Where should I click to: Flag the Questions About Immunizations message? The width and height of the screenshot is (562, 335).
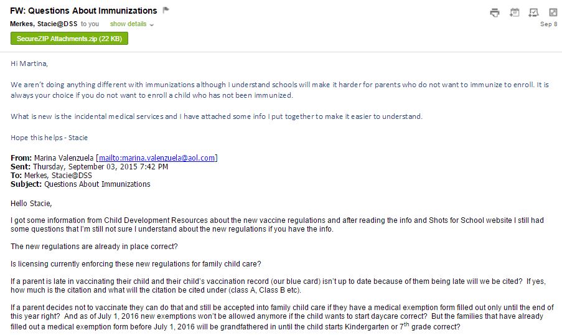coord(166,10)
